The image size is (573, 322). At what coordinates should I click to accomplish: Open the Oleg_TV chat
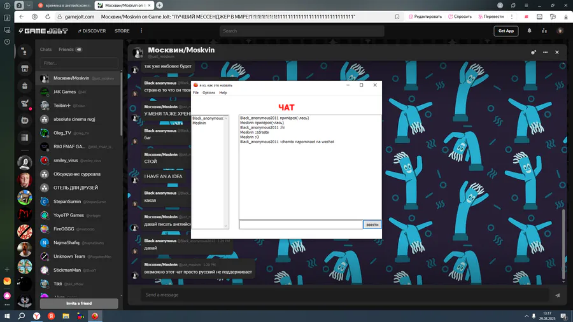coord(79,133)
